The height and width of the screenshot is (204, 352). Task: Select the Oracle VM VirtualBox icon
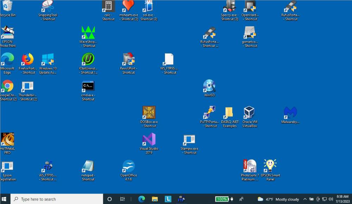pyautogui.click(x=250, y=117)
